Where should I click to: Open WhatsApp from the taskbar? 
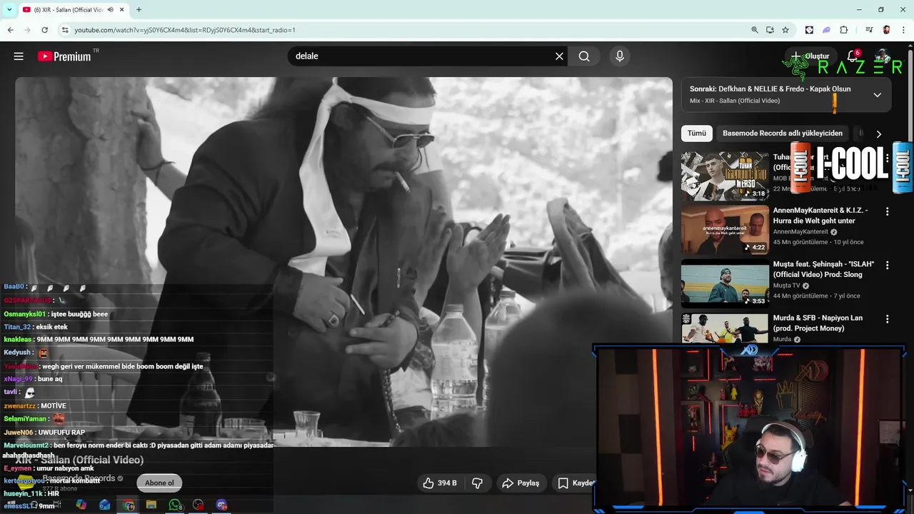(x=175, y=505)
